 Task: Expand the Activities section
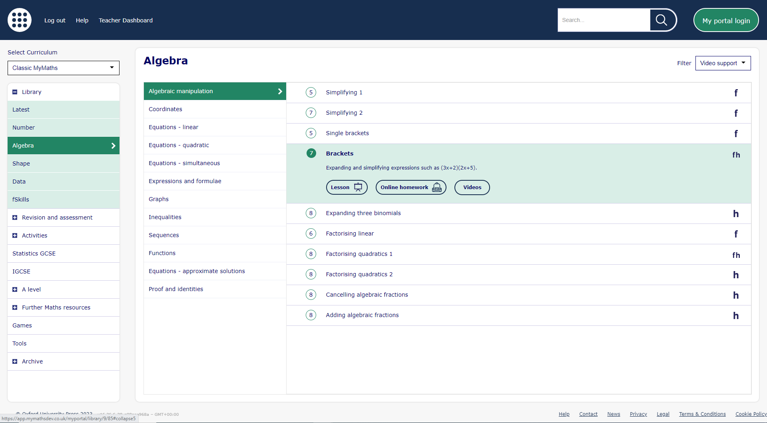click(x=15, y=235)
